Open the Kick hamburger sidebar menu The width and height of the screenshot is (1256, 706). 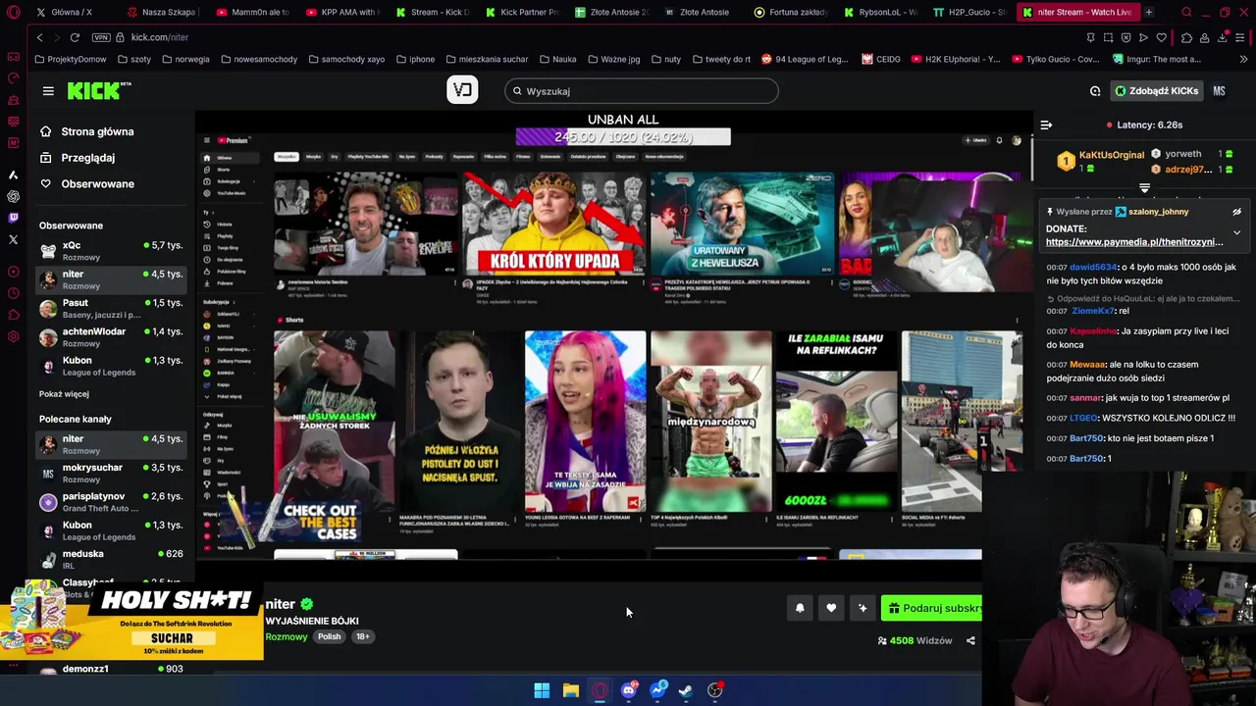48,91
